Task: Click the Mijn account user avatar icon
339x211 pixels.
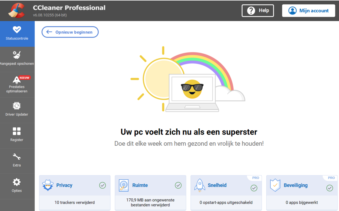Action: [292, 10]
